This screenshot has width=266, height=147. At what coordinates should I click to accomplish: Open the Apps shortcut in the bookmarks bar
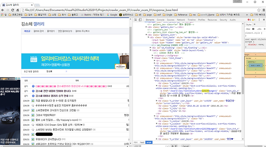click(x=4, y=15)
